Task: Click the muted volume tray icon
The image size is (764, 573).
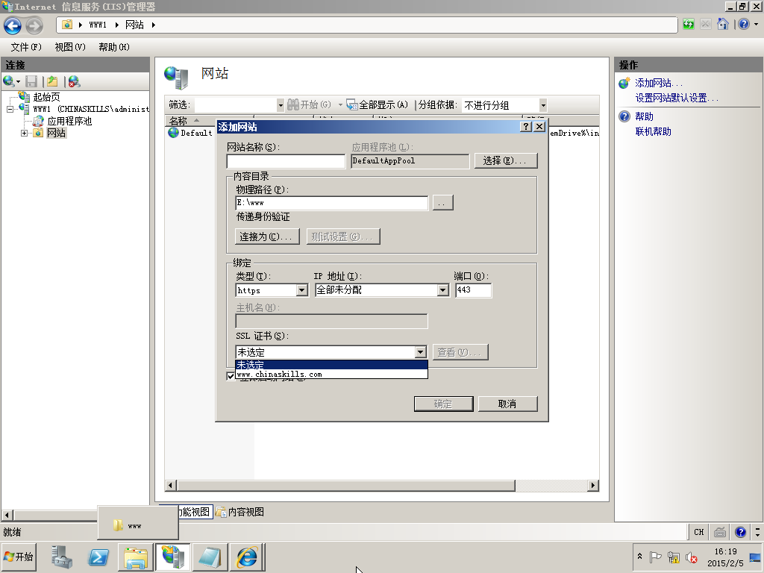Action: click(x=691, y=557)
